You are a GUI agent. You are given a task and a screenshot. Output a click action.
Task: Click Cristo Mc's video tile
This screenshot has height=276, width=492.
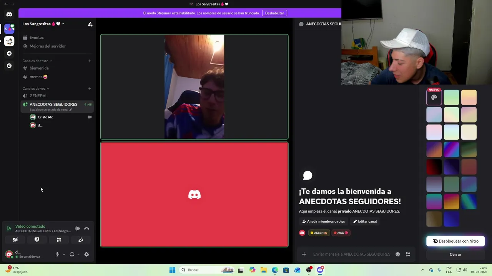pyautogui.click(x=194, y=87)
